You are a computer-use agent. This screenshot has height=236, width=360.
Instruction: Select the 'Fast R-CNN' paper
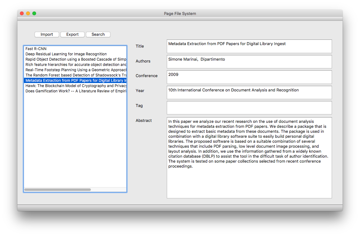point(75,49)
